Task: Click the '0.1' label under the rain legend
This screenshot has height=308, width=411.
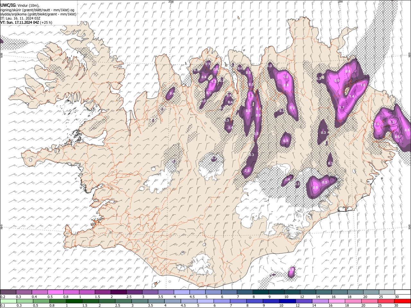Action: click(x=3, y=306)
